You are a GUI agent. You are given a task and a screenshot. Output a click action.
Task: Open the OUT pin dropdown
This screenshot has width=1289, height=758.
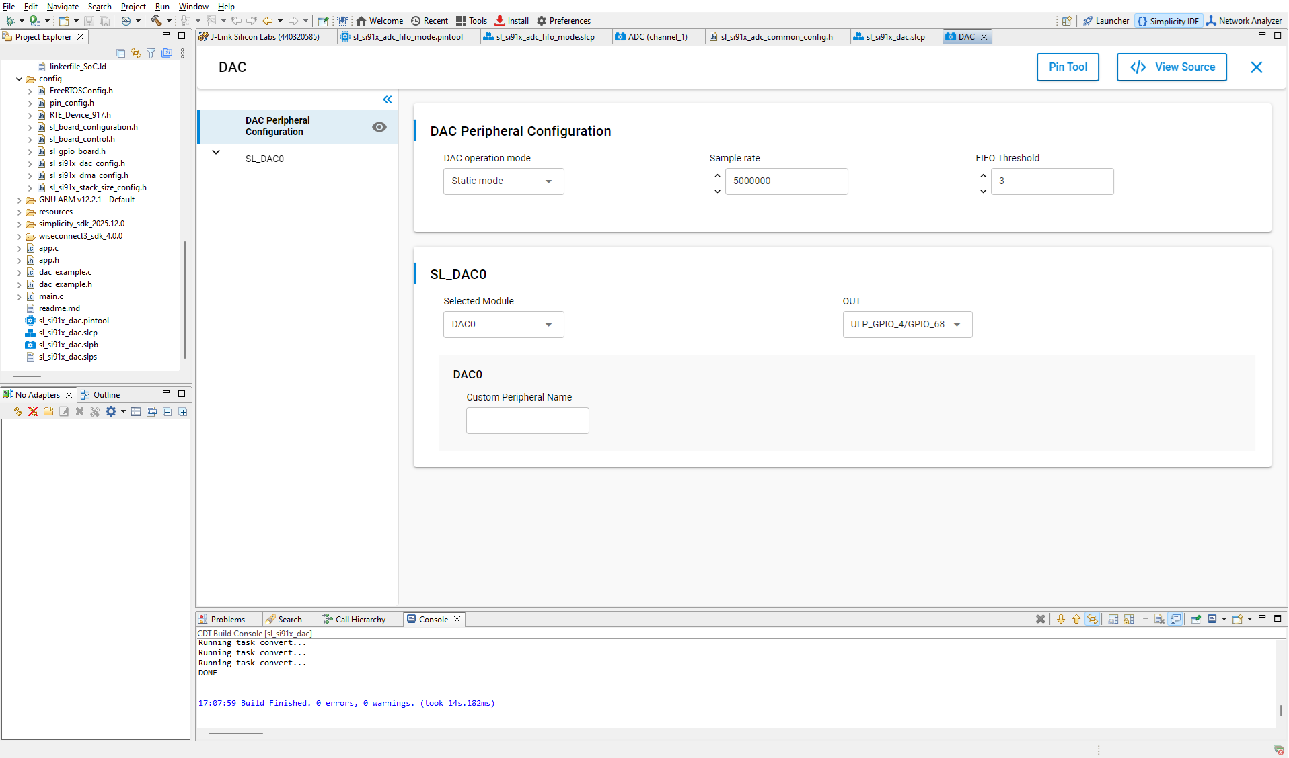point(907,325)
